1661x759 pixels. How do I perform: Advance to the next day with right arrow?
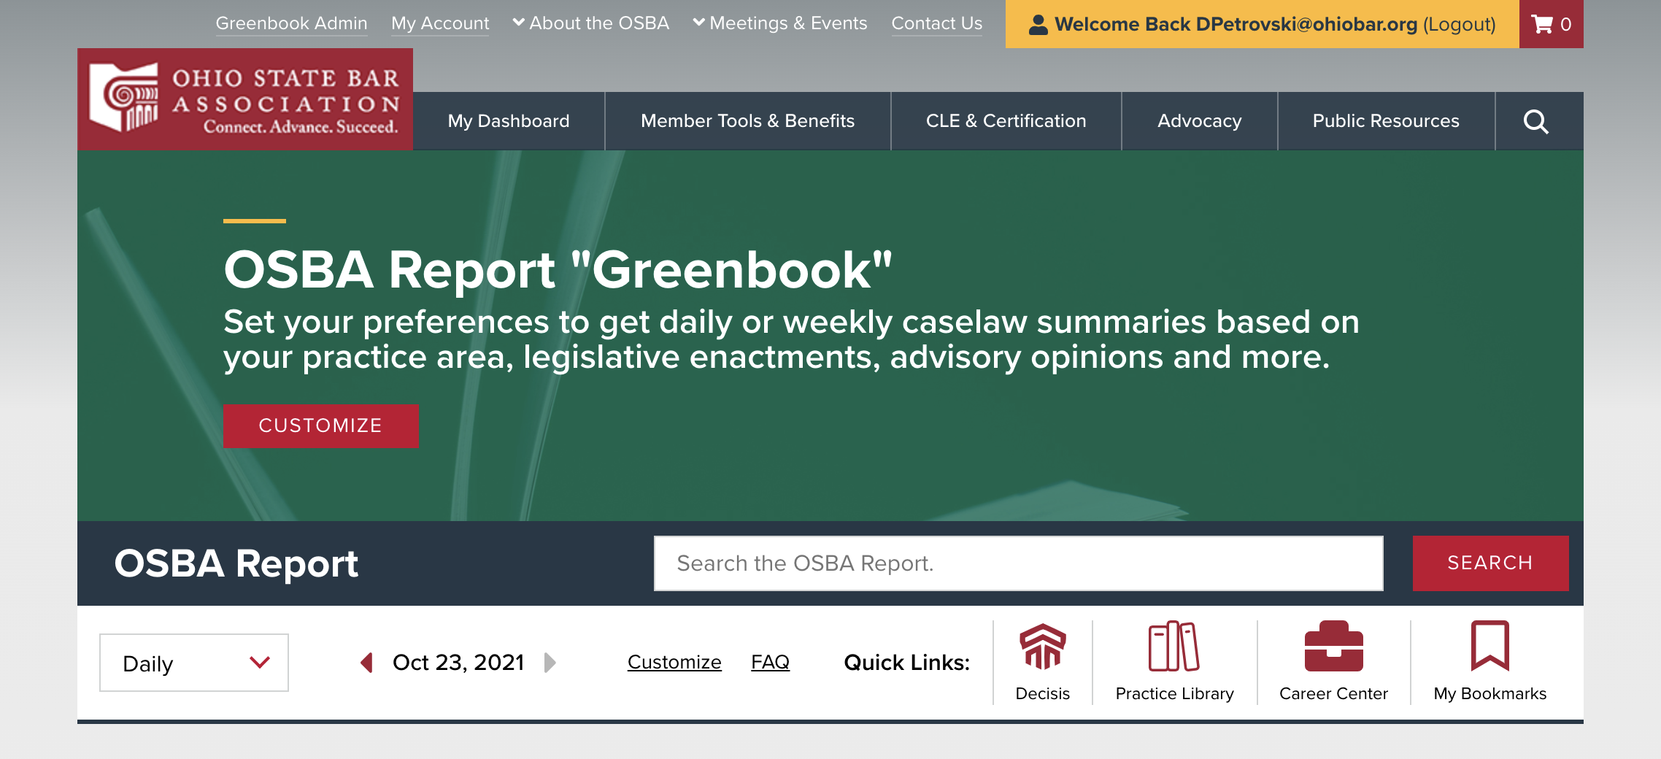[550, 663]
